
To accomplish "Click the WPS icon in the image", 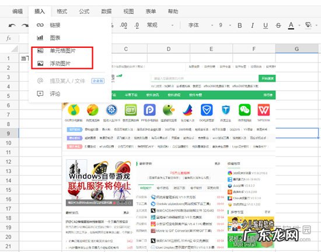I will pos(263,110).
